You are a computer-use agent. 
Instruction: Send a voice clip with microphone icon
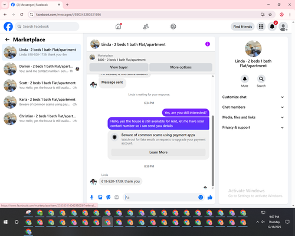pos(91,197)
